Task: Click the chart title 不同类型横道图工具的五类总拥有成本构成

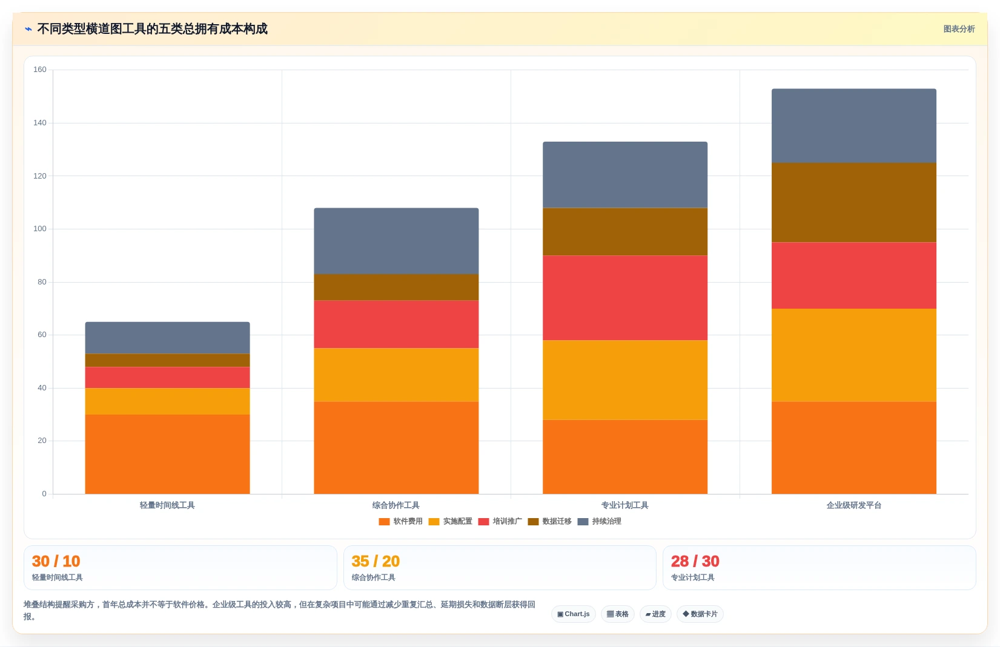Action: (152, 29)
